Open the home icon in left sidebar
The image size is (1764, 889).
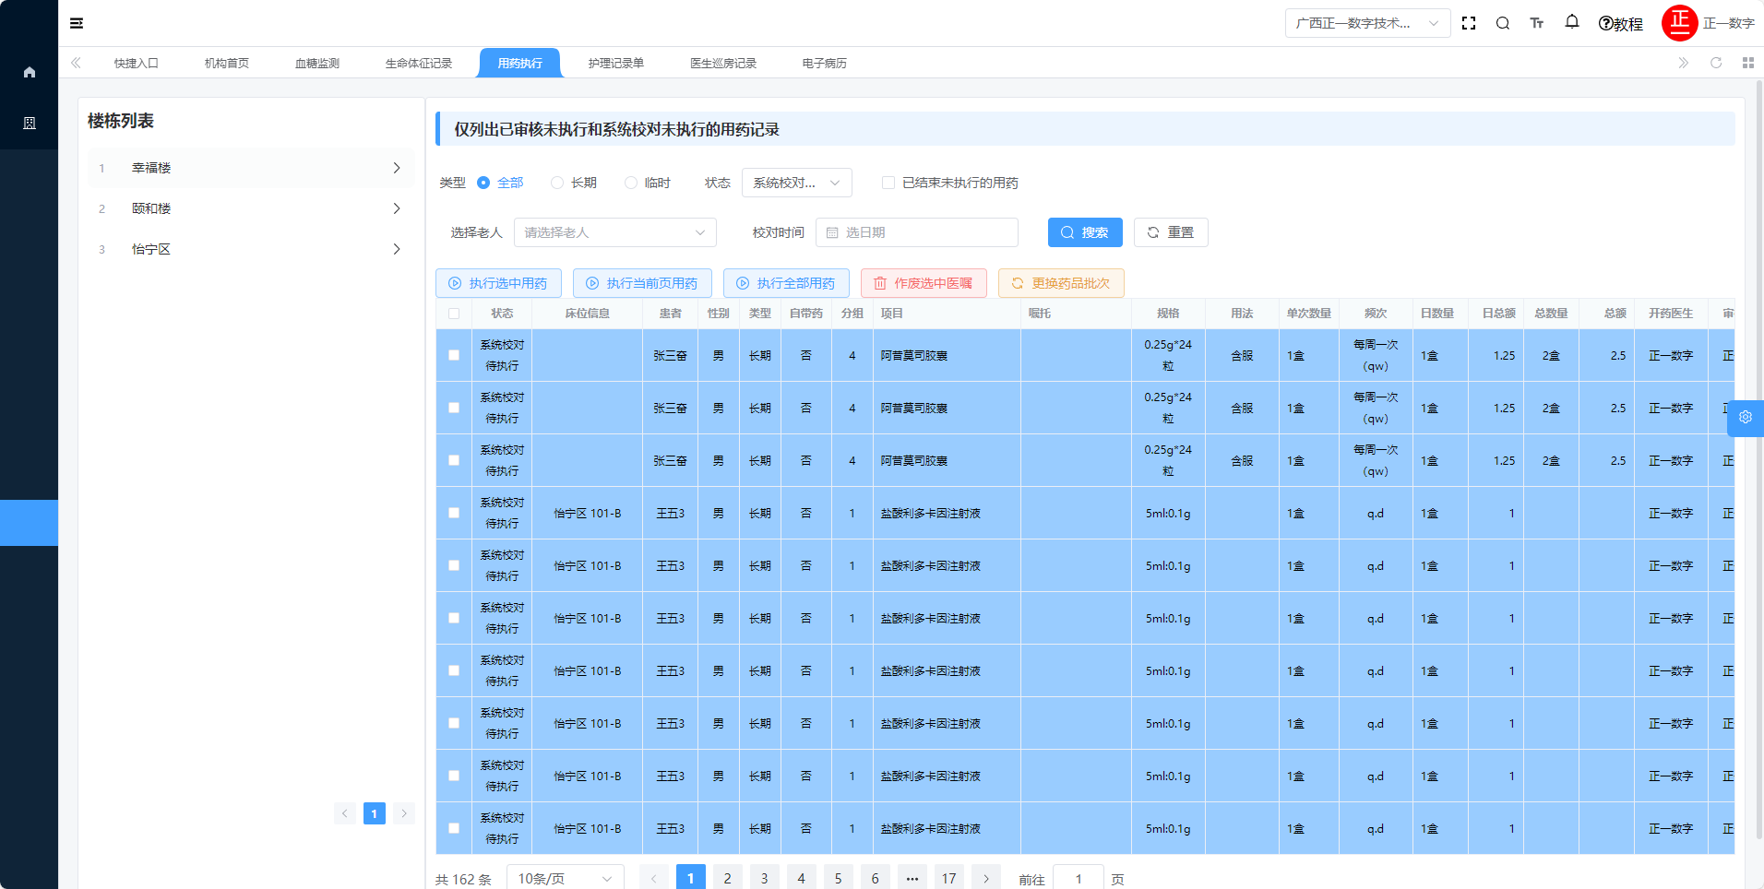pos(30,72)
